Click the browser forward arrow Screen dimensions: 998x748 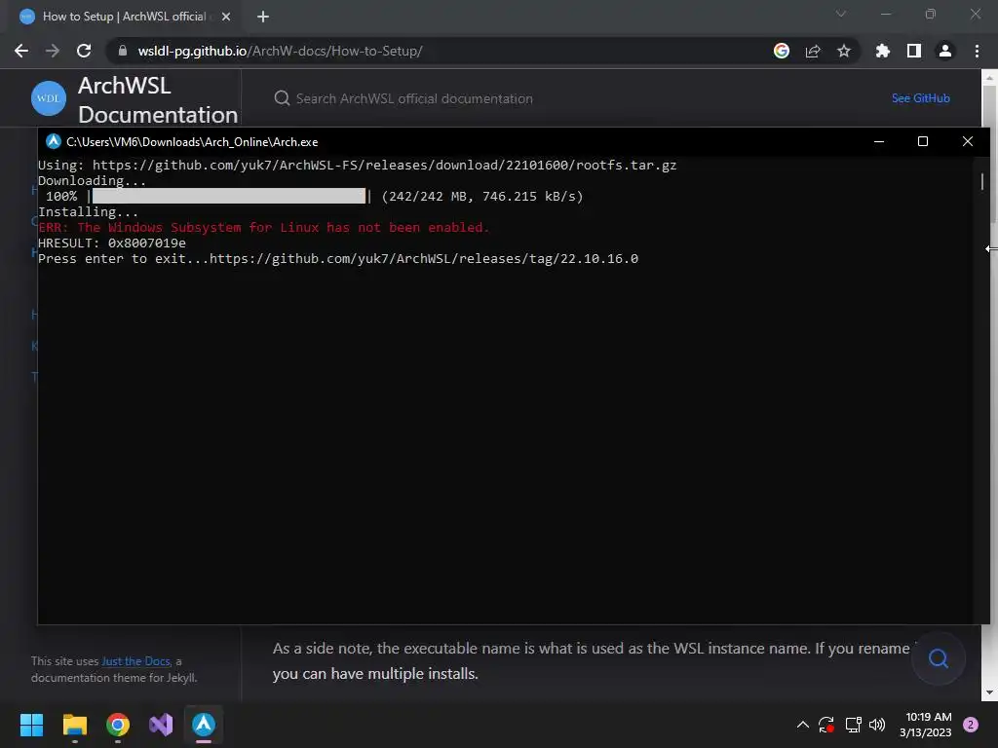pos(53,51)
